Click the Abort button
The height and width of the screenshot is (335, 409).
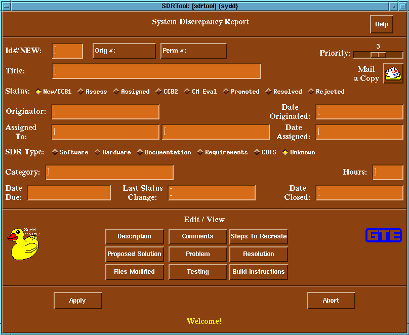click(331, 301)
